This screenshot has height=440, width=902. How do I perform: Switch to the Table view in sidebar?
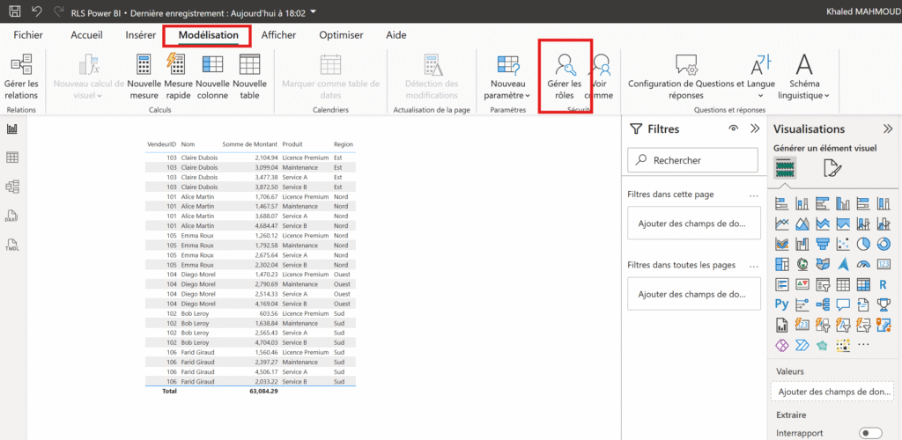[x=12, y=158]
